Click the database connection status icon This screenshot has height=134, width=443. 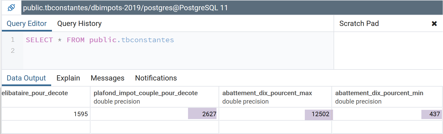11,8
